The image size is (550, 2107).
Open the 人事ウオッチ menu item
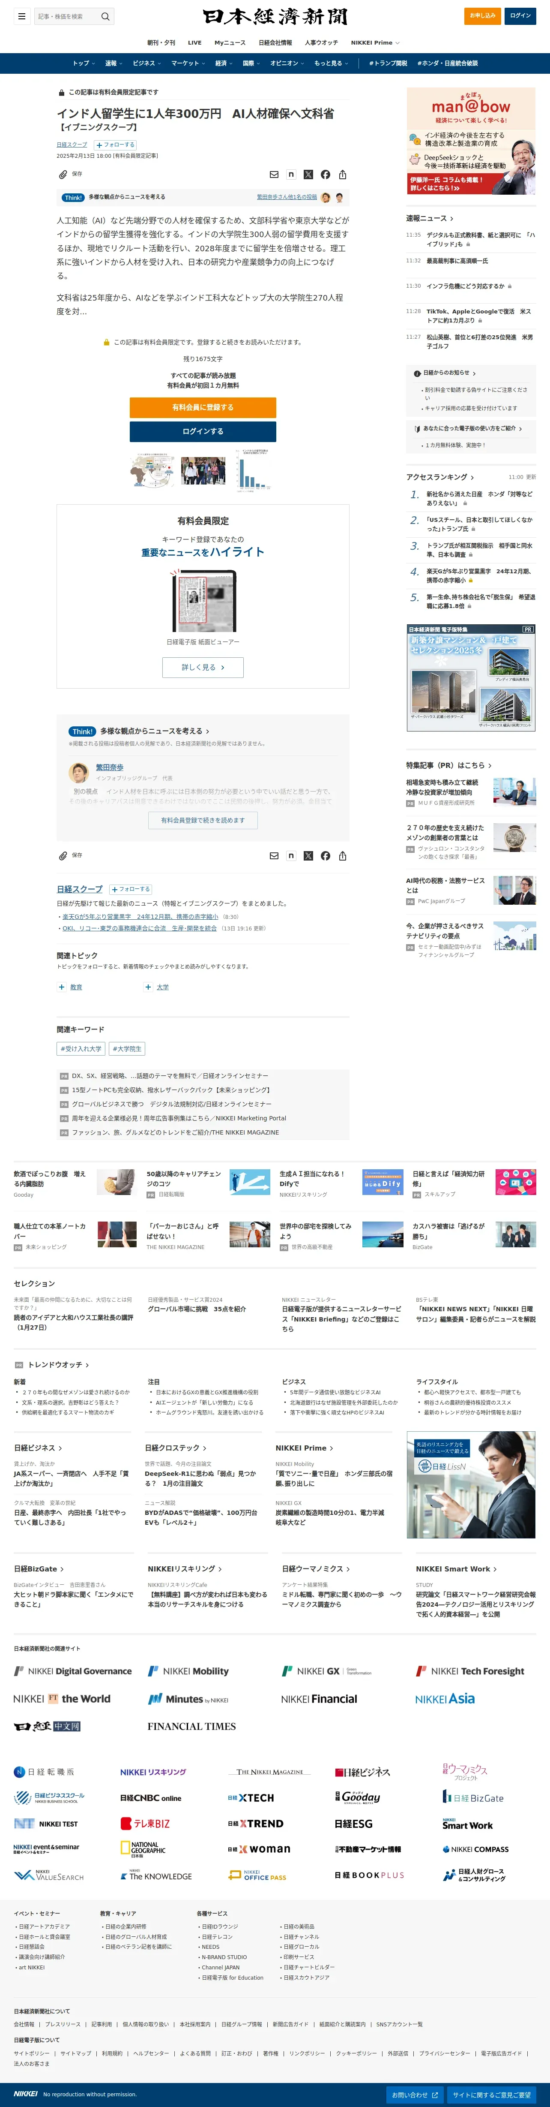pyautogui.click(x=321, y=42)
